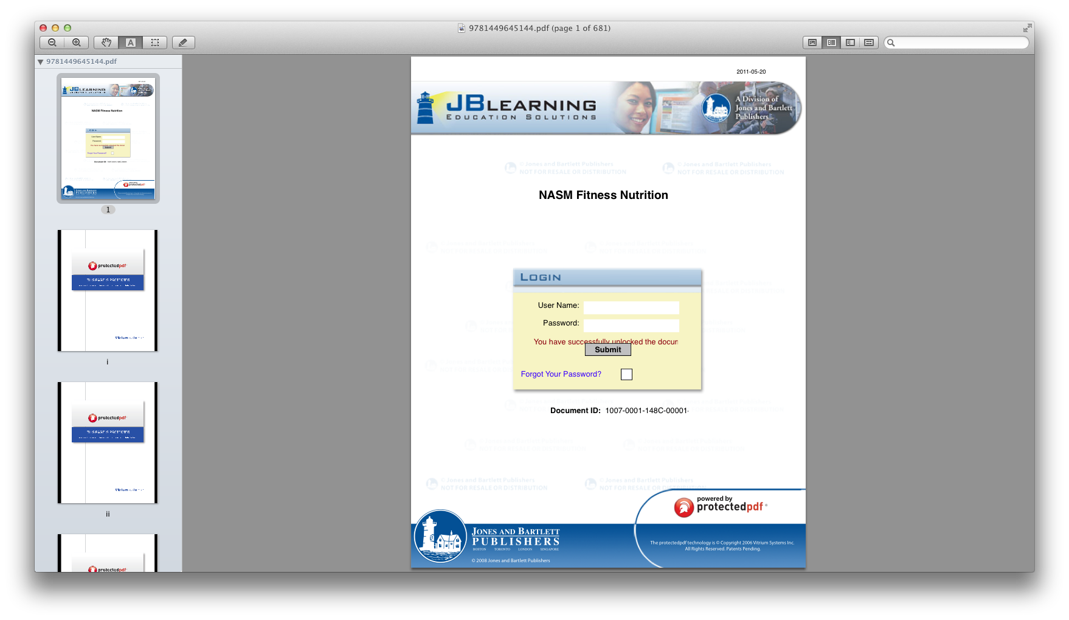Zoom out of the PDF page

(x=52, y=43)
